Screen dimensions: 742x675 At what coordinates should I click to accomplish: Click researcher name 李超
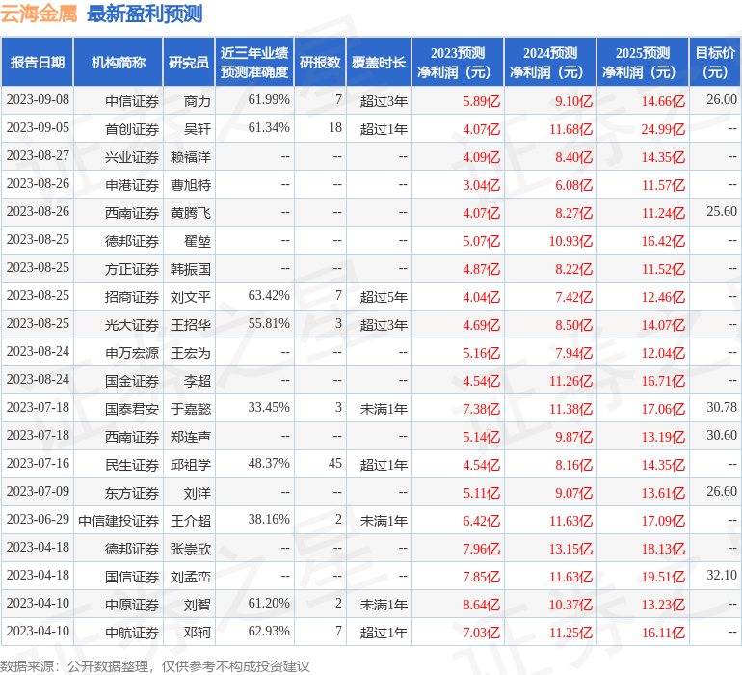pyautogui.click(x=198, y=381)
